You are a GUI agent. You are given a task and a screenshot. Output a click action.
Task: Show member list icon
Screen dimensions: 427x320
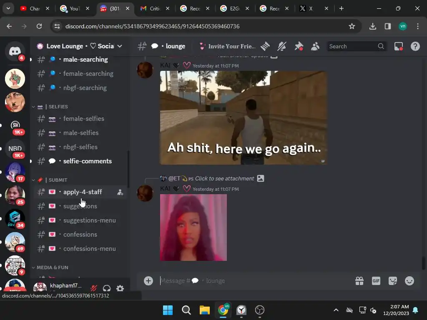coord(315,47)
